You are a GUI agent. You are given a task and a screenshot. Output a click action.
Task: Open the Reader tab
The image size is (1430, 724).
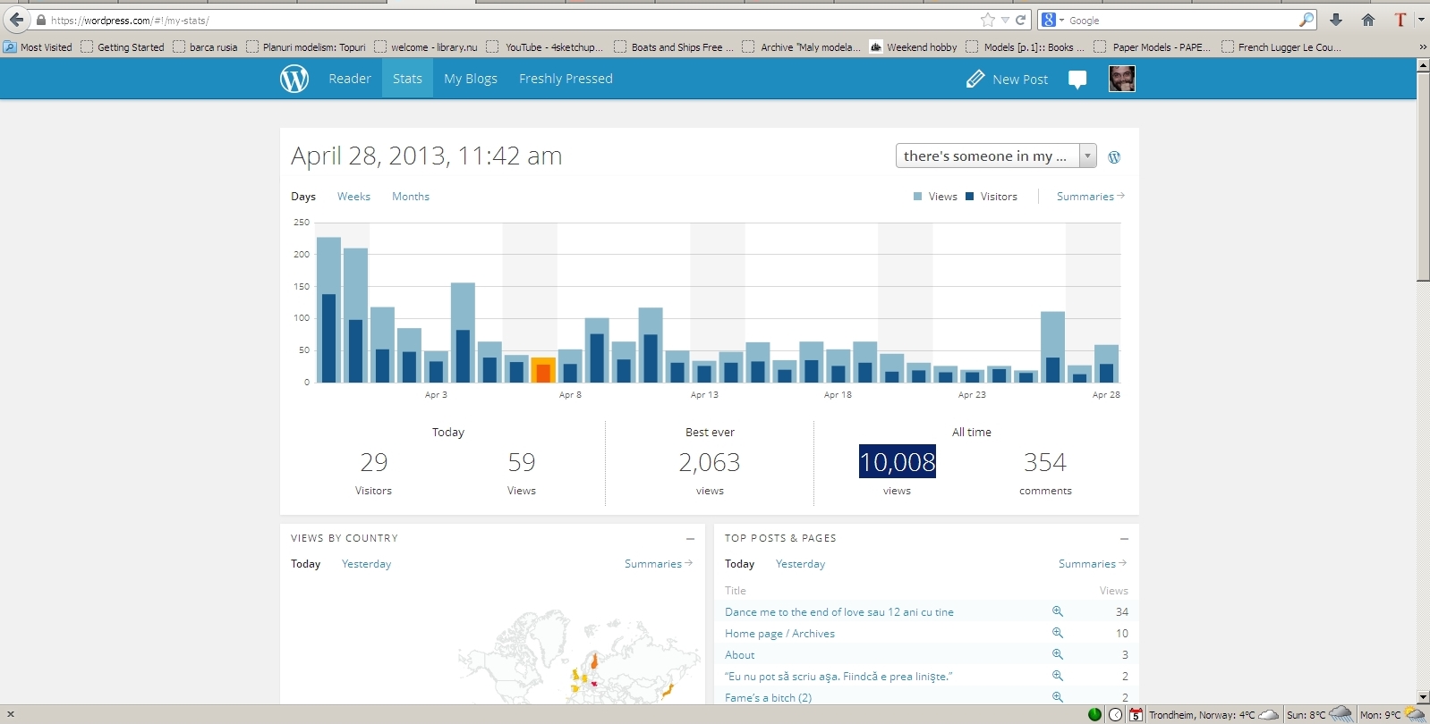point(349,79)
